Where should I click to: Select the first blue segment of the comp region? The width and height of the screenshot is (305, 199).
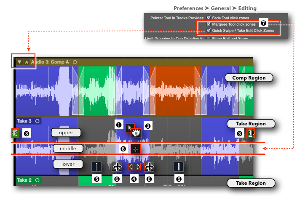pos(47,91)
